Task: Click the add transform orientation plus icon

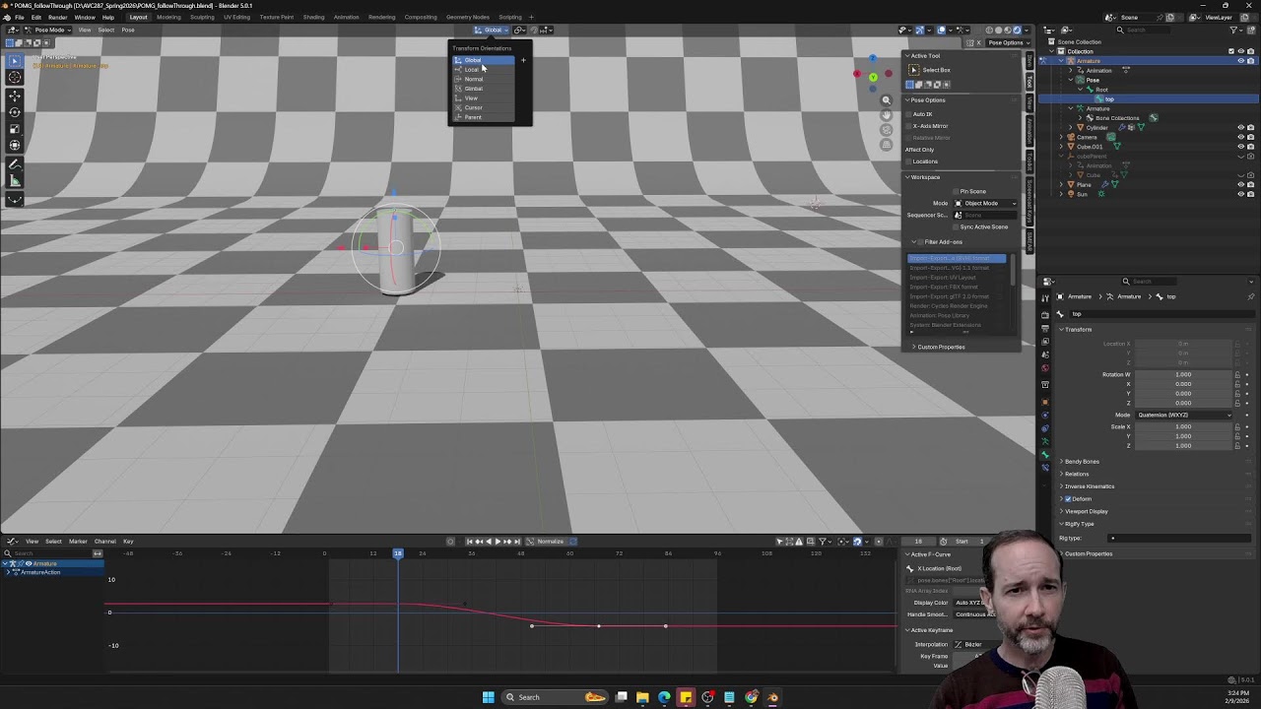Action: pos(523,60)
